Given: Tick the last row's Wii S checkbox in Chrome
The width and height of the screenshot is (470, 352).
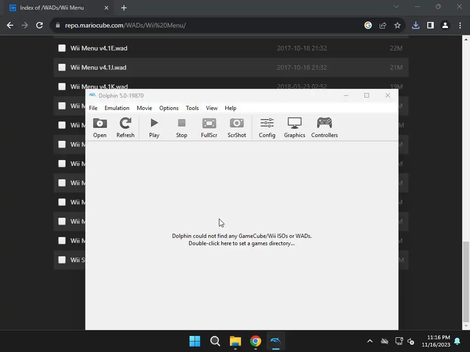Looking at the screenshot, I should (62, 260).
